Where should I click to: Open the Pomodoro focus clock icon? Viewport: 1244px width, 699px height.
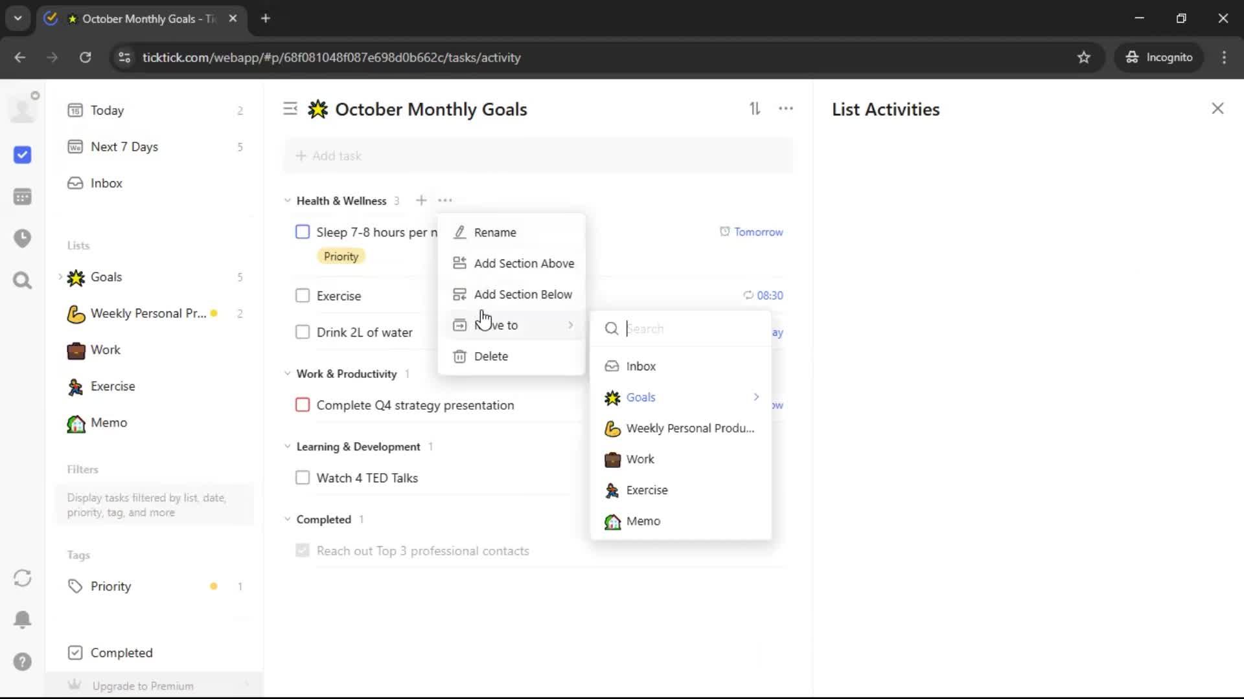pos(23,238)
